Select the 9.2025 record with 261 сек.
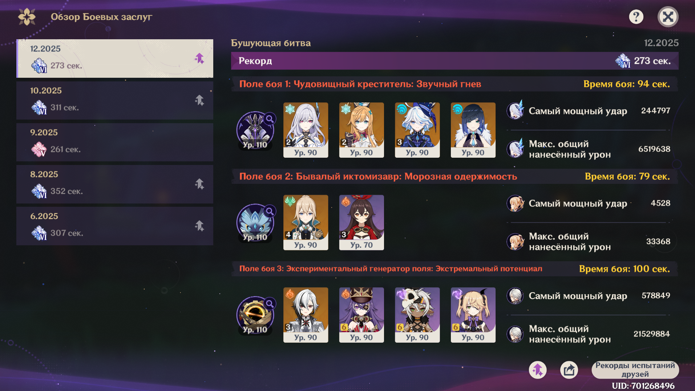695x391 pixels. [115, 142]
